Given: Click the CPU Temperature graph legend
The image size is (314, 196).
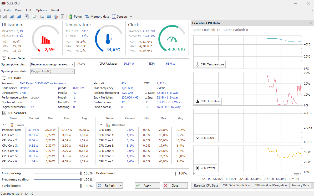Looking at the screenshot, I should click(210, 64).
